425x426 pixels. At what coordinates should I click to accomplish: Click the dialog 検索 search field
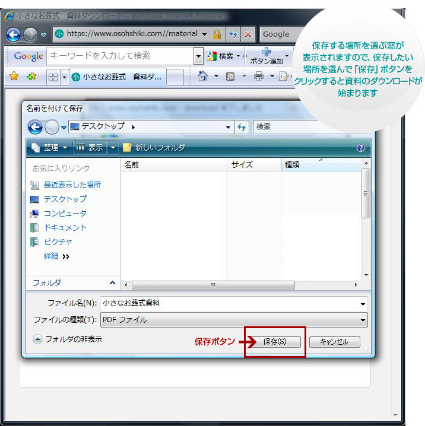click(286, 127)
